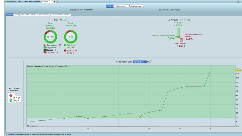The height and width of the screenshot is (136, 242).
Task: Click the statistics disclaimer in status bar
Action: pyautogui.click(x=38, y=135)
